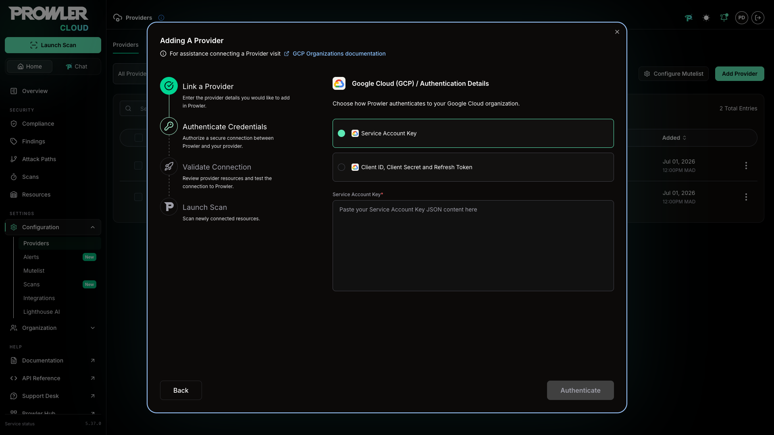Toggle light theme sun icon
The image size is (774, 435).
point(706,18)
